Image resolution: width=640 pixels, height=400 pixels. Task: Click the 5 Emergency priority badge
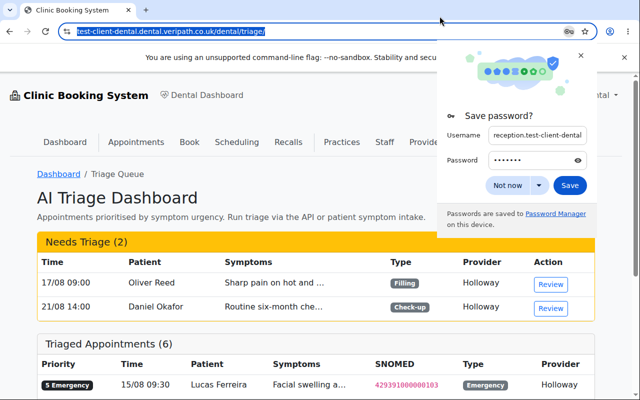click(x=67, y=385)
